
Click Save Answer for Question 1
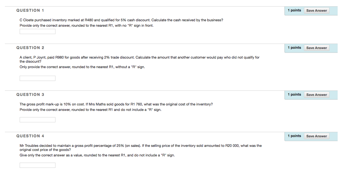(x=316, y=10)
